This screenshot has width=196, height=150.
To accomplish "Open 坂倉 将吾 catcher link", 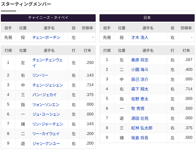I will (x=140, y=138).
